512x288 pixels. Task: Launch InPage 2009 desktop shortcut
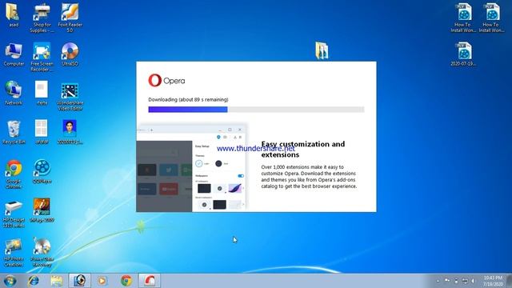click(x=42, y=210)
